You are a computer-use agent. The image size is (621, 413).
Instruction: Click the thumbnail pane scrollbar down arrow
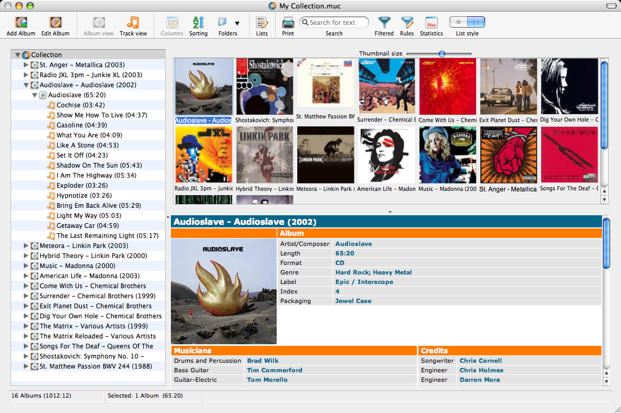pyautogui.click(x=605, y=200)
